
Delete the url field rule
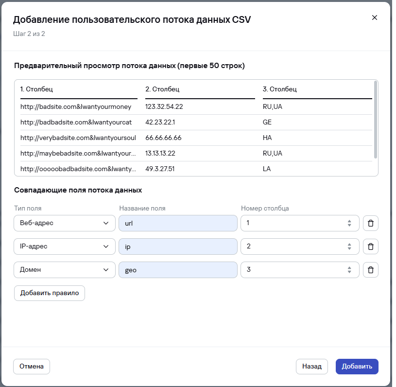pos(371,223)
